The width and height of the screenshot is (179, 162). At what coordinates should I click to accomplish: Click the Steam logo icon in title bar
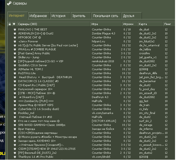pyautogui.click(x=9, y=3)
